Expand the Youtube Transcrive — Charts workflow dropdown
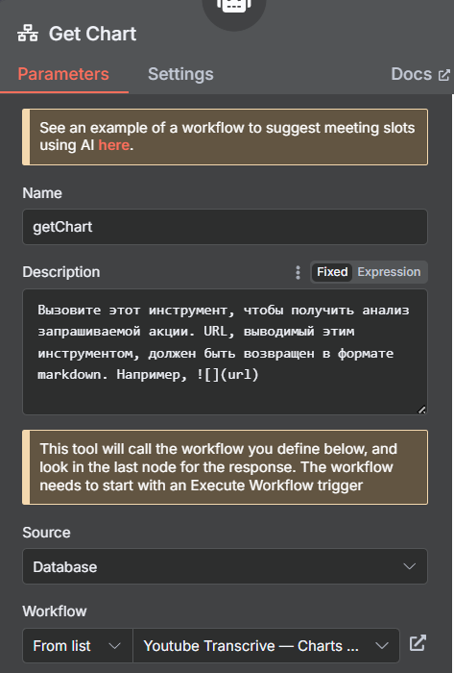The height and width of the screenshot is (673, 454). tap(266, 645)
